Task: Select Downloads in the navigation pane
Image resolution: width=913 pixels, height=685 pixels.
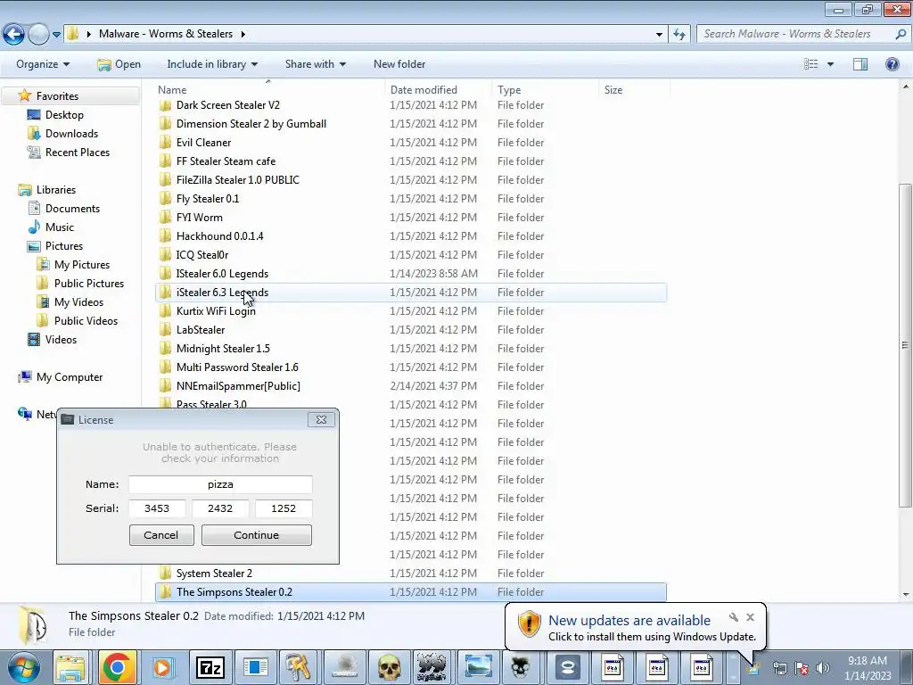Action: pos(71,134)
